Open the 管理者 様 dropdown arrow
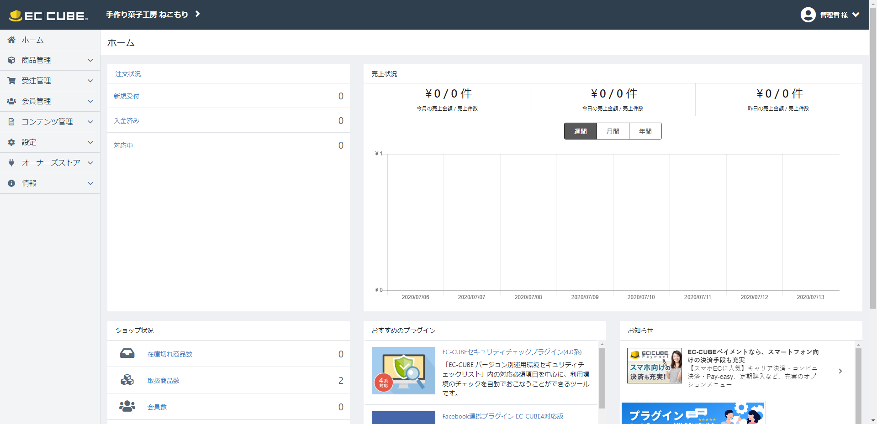The image size is (877, 424). click(856, 15)
